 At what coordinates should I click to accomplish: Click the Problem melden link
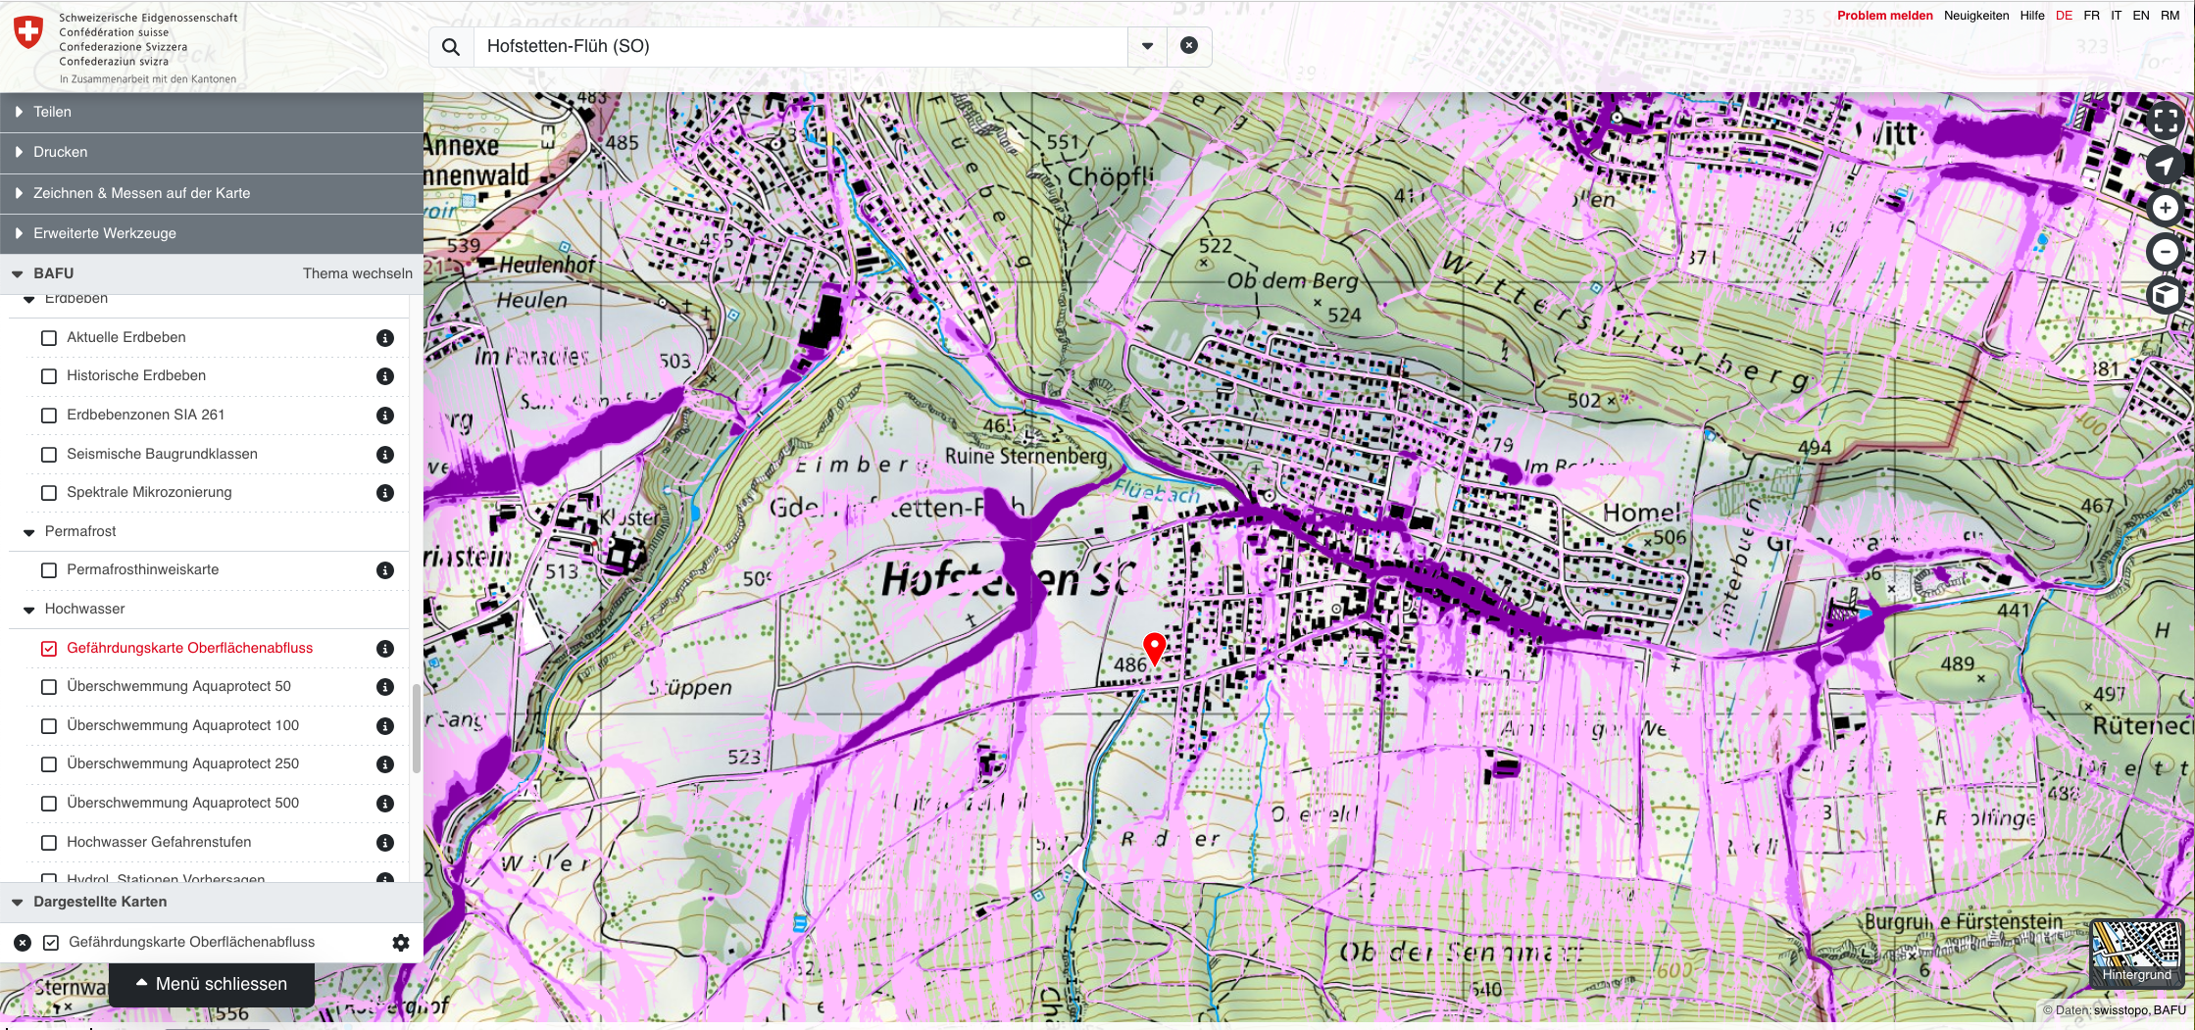(x=1884, y=16)
